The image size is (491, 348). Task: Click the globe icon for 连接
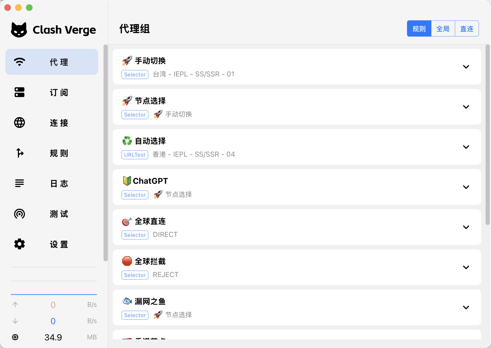tap(20, 123)
